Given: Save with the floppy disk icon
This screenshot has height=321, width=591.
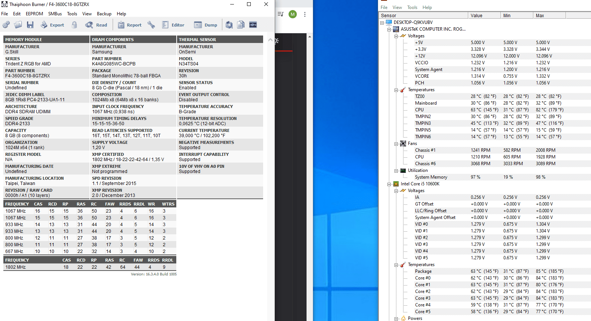Looking at the screenshot, I should (x=30, y=25).
